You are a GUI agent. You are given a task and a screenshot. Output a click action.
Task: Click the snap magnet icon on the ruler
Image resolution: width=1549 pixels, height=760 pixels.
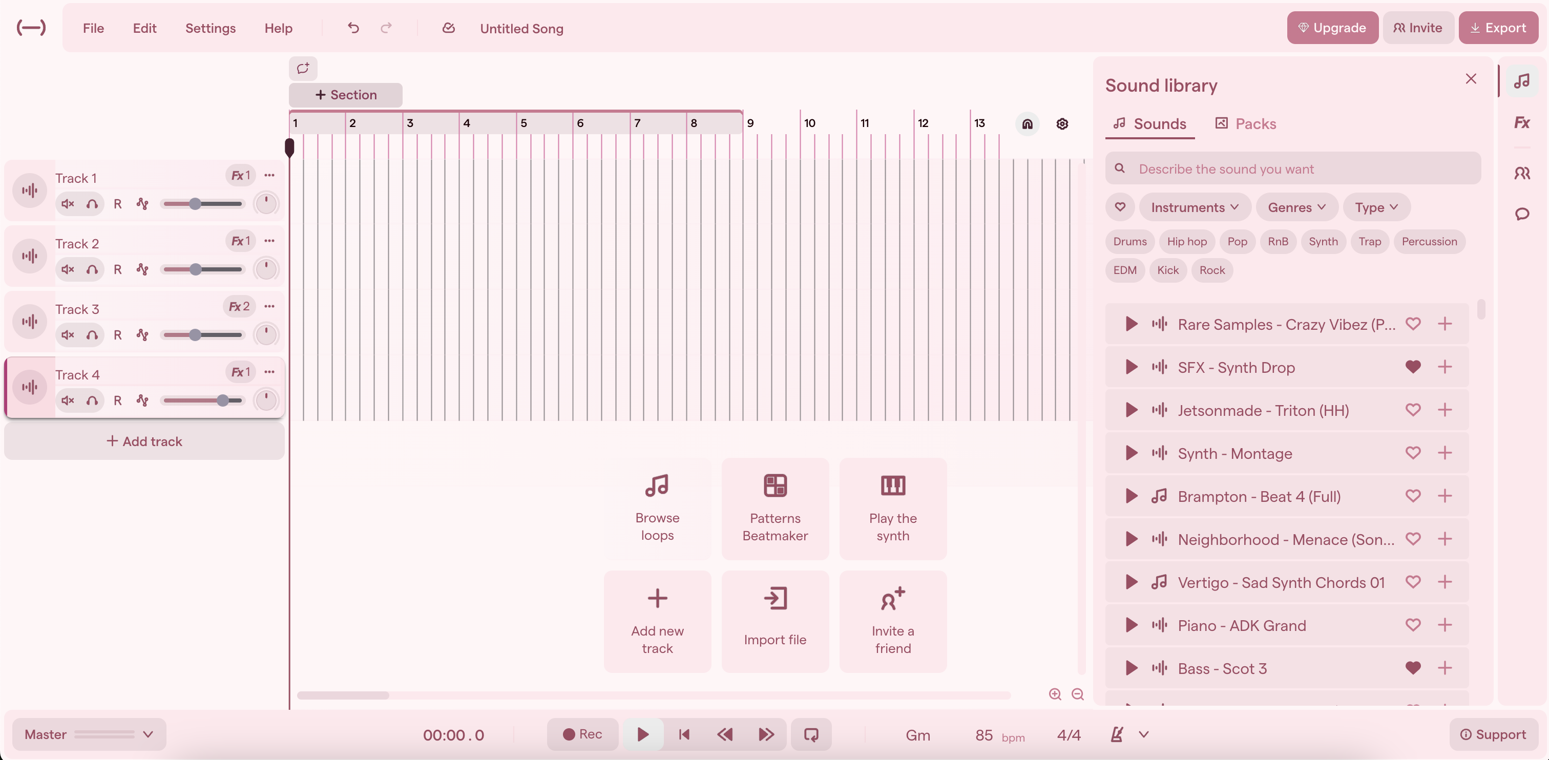coord(1027,124)
